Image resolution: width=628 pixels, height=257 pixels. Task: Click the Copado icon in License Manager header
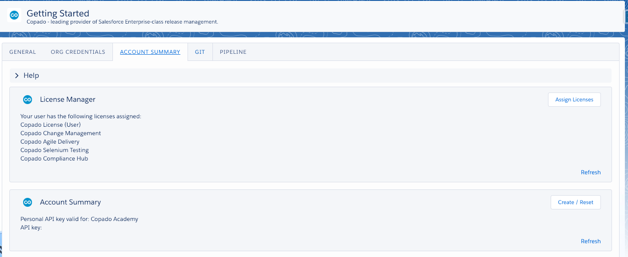28,100
